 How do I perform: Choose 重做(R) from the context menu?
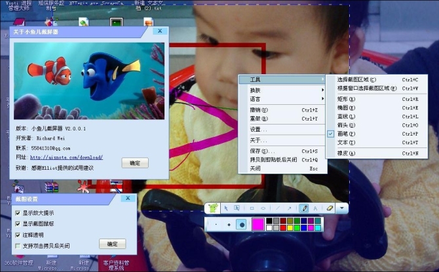tap(282, 119)
